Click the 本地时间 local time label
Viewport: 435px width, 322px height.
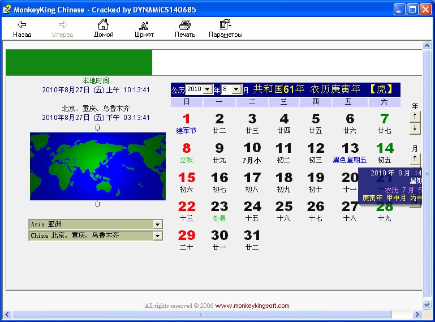[x=96, y=81]
